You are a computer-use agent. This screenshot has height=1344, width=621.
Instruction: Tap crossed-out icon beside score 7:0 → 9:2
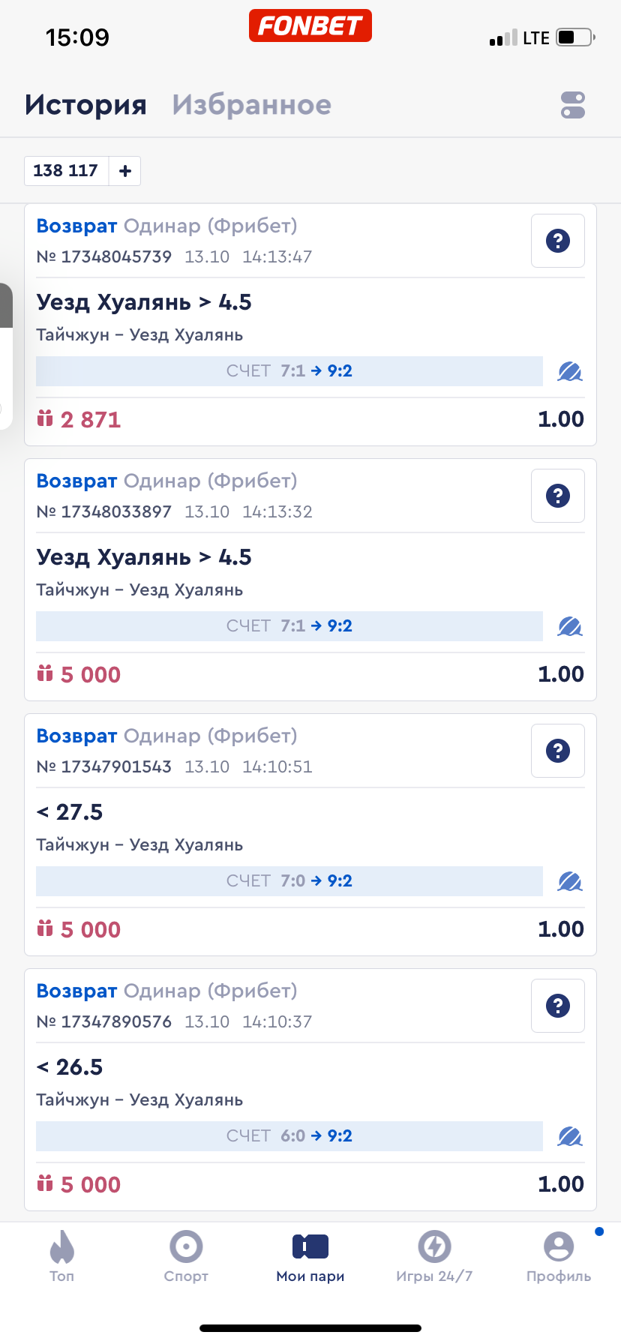[x=569, y=881]
